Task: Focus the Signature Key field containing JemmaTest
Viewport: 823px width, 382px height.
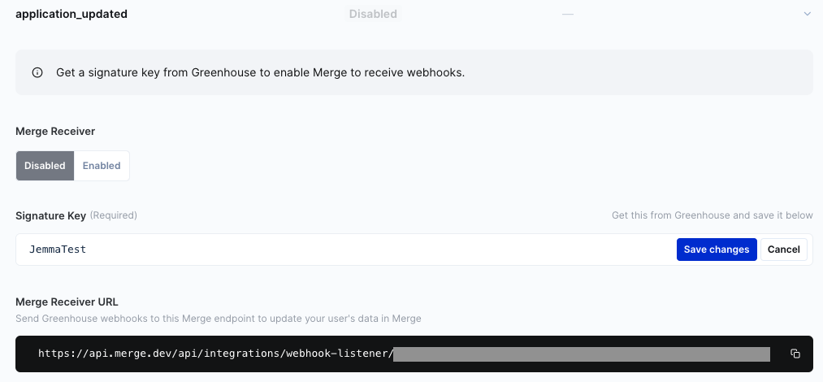Action: point(341,250)
